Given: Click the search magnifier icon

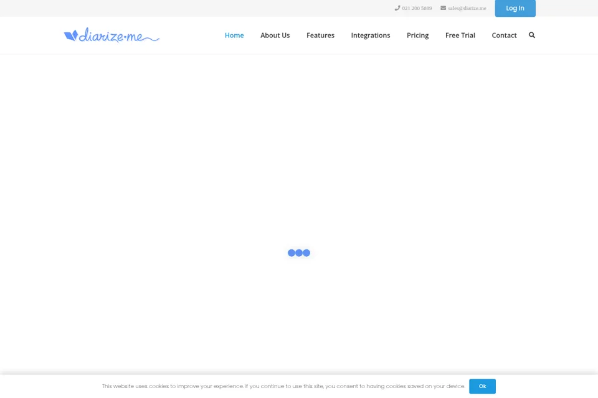Looking at the screenshot, I should click(531, 35).
